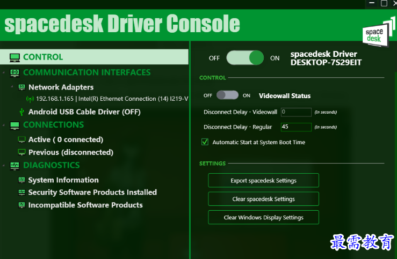
Task: Click Clear spacedesk Settings button
Action: (x=264, y=199)
